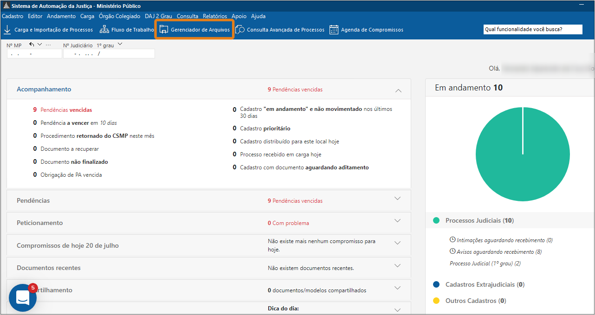The width and height of the screenshot is (595, 315).
Task: Open Consulta Avançada de Processos
Action: [x=280, y=30]
